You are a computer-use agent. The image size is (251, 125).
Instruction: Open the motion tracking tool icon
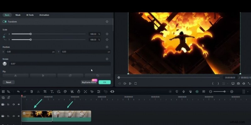[92, 92]
